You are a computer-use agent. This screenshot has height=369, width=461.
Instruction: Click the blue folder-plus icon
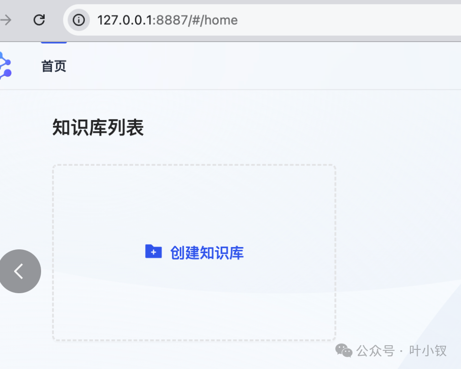153,251
